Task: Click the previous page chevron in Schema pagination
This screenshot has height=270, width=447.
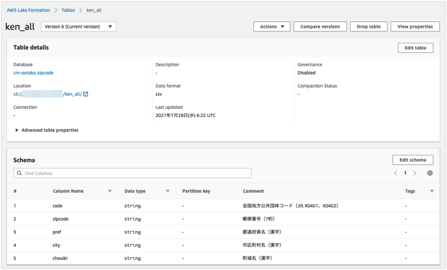Action: pos(395,173)
